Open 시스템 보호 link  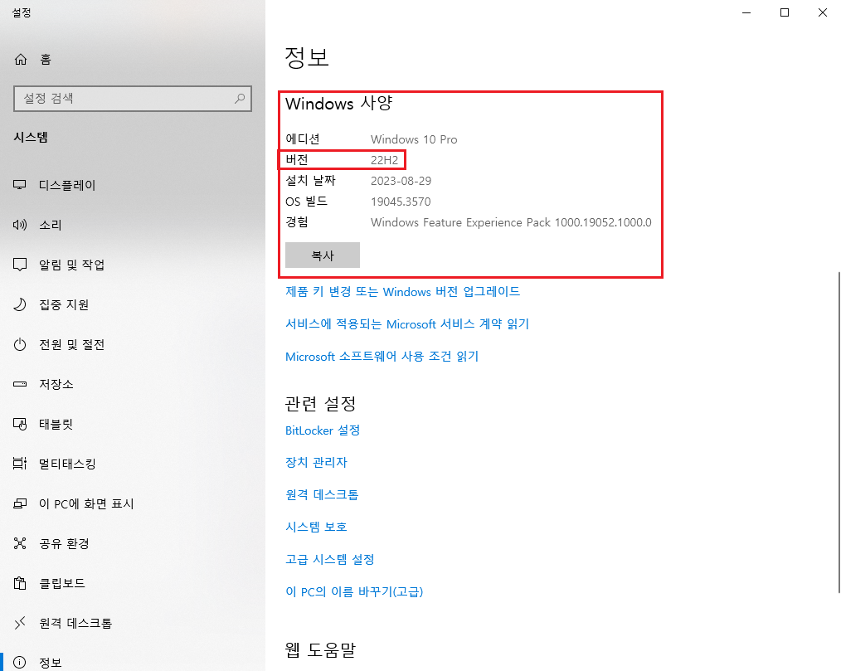(x=317, y=527)
